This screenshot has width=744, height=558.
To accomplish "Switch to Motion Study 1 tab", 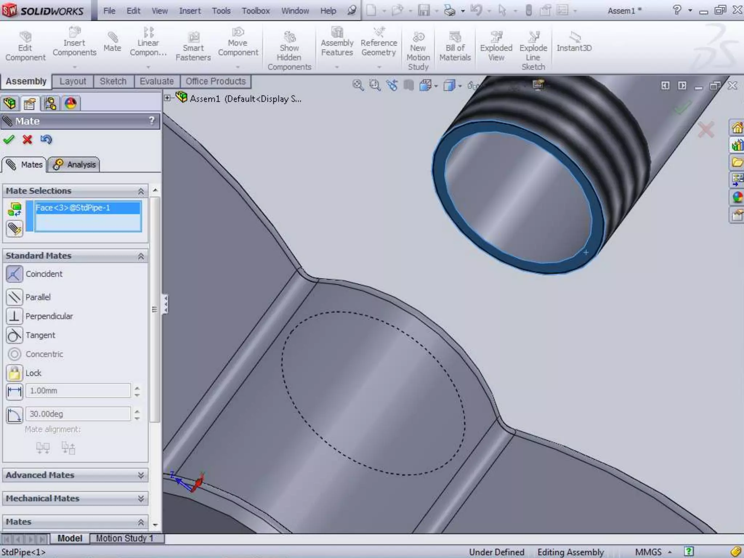I will click(x=125, y=538).
